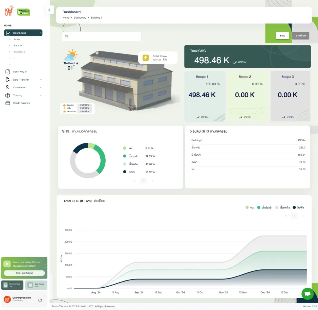Switch to the รายเดือน view tab
Viewport: 318px width, 310px height.
(301, 35)
